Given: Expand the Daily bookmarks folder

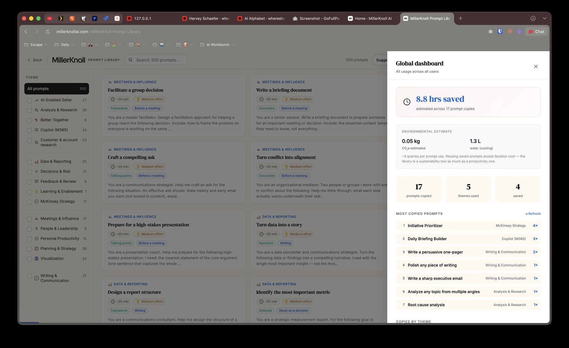Looking at the screenshot, I should (64, 45).
